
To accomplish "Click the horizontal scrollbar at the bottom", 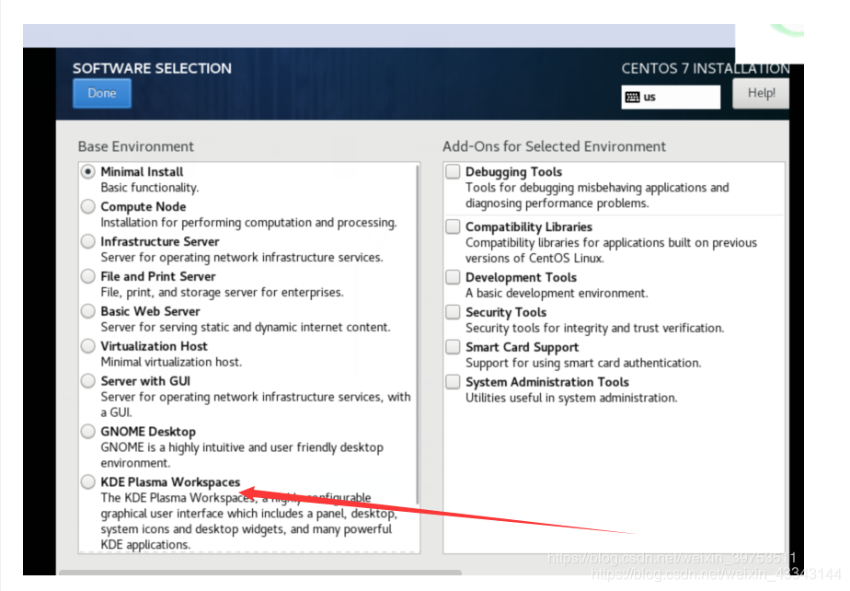I will coord(260,573).
